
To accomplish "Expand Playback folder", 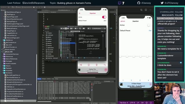I will click(x=3, y=68).
